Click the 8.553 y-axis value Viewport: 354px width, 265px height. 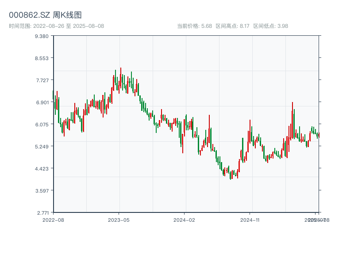42,58
